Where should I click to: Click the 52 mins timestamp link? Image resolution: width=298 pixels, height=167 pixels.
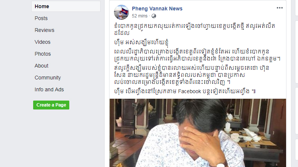pos(139,16)
